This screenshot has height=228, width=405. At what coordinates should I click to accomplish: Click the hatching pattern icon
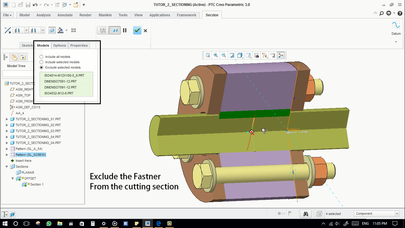click(74, 30)
